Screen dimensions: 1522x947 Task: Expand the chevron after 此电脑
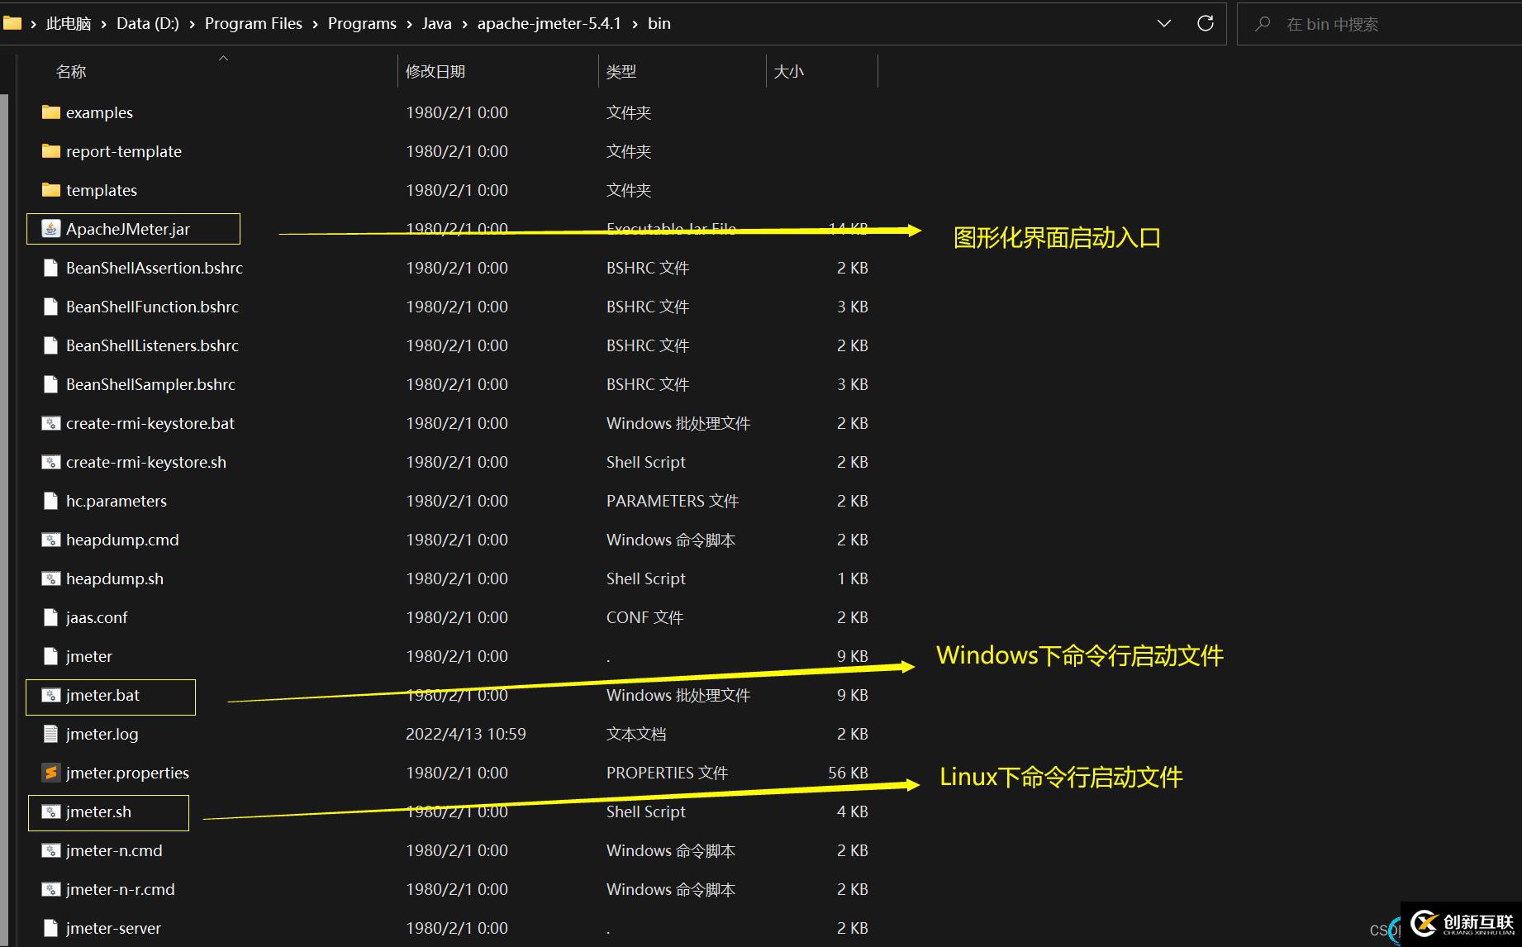(x=104, y=24)
